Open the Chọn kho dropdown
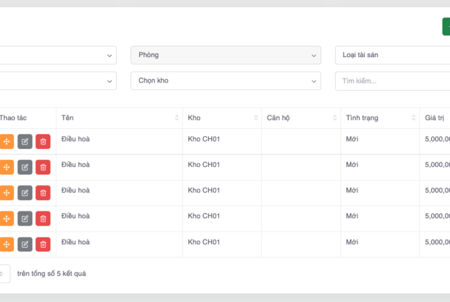Screen dimensions: 450x302 (x=225, y=81)
